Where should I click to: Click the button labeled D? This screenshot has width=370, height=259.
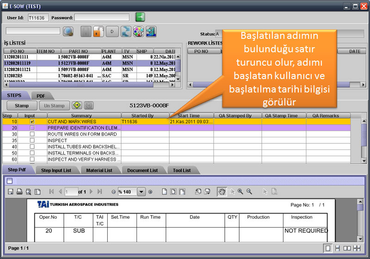point(112,31)
